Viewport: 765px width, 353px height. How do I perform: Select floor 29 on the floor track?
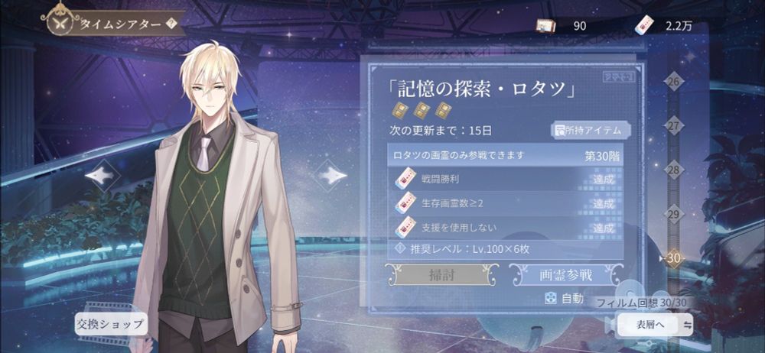click(673, 215)
